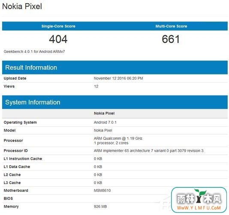Click the 'L1 Data Cache' label

pos(17,167)
